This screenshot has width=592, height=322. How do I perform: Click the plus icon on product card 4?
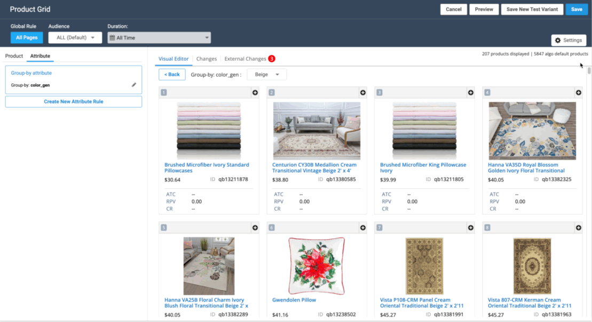click(x=579, y=92)
